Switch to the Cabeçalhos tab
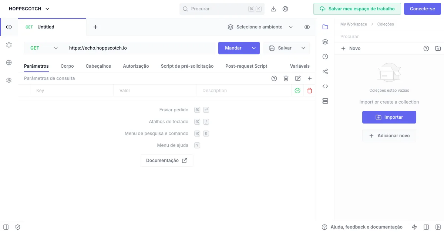 (98, 66)
